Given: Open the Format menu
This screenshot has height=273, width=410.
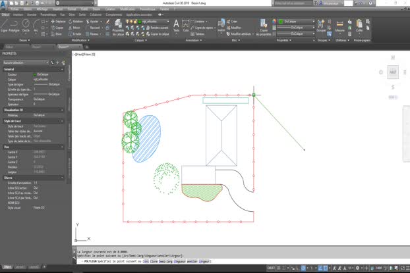Looking at the screenshot, I should click(72, 9).
